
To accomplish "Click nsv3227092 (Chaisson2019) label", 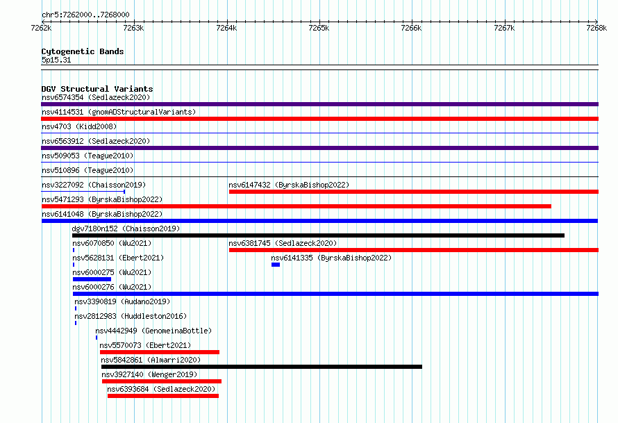I will pyautogui.click(x=94, y=185).
